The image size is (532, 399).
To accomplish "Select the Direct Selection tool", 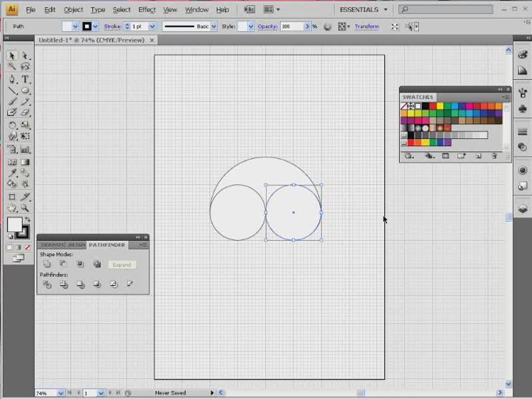I will (x=25, y=55).
